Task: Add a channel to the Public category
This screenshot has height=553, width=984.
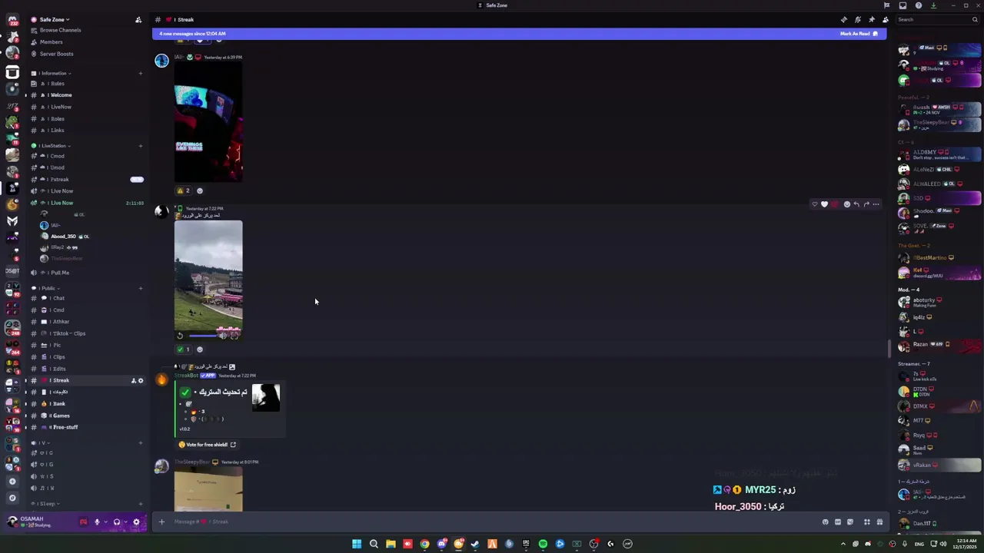Action: 140,288
